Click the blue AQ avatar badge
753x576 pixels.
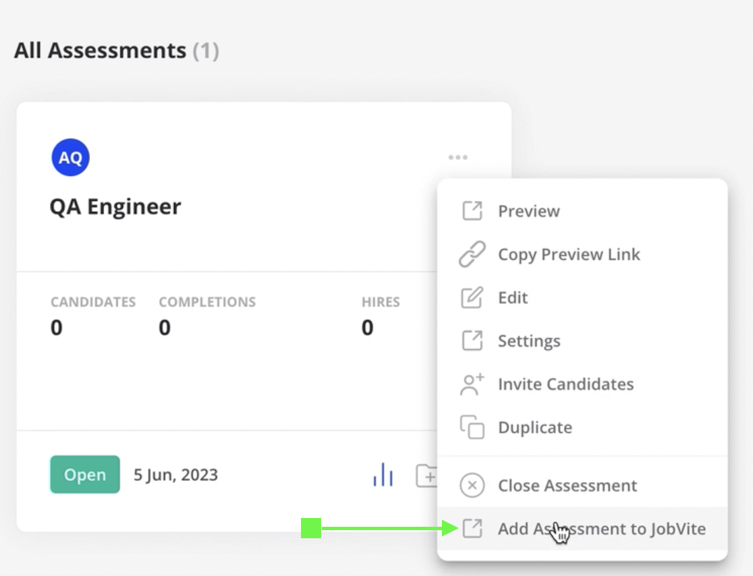pos(71,157)
